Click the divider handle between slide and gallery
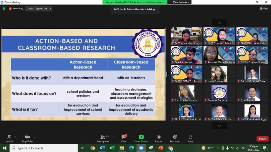Screen dimensions: 271x152 click(167, 74)
